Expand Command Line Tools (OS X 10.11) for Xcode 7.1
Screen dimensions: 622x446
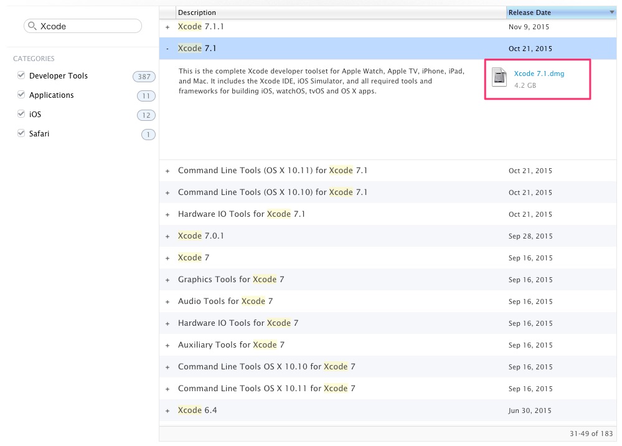[167, 171]
